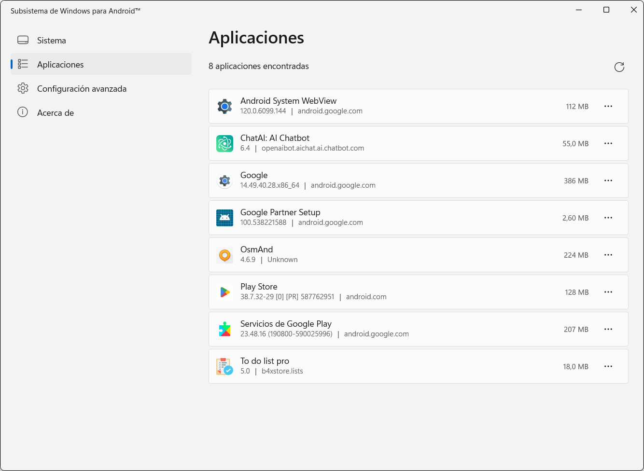Open more options for ChatAI: AI Chatbot
The image size is (644, 471).
click(608, 143)
